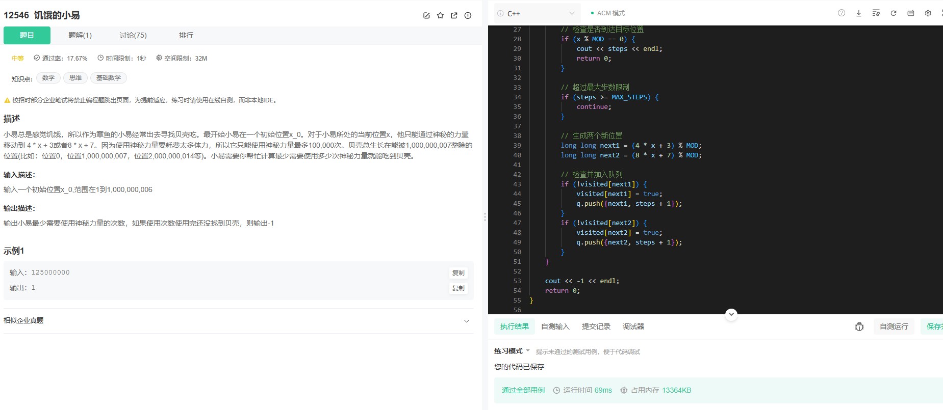Screen dimensions: 943x410
Task: Switch to the 题解(1) tab
Action: point(80,35)
